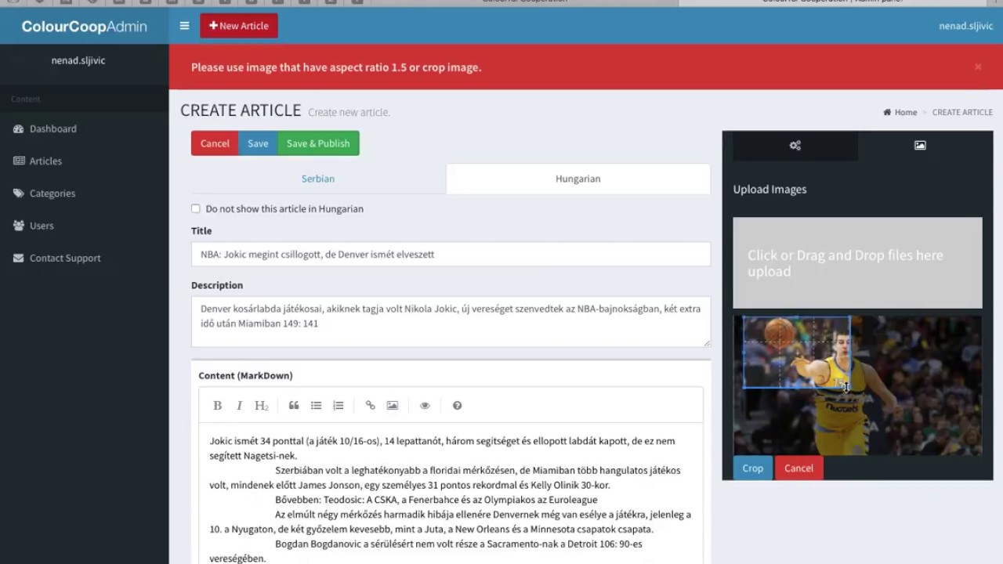Check Do not show this article in Hungarian
1003x564 pixels.
(x=196, y=208)
